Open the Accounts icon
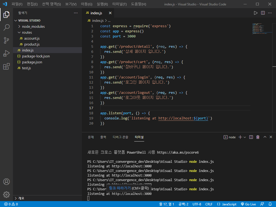Viewport: 276px width, 207px height. 6,182
